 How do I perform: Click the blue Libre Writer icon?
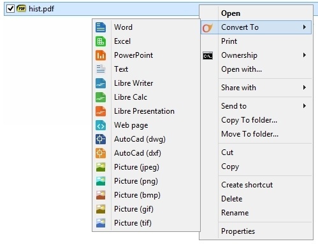pyautogui.click(x=101, y=83)
